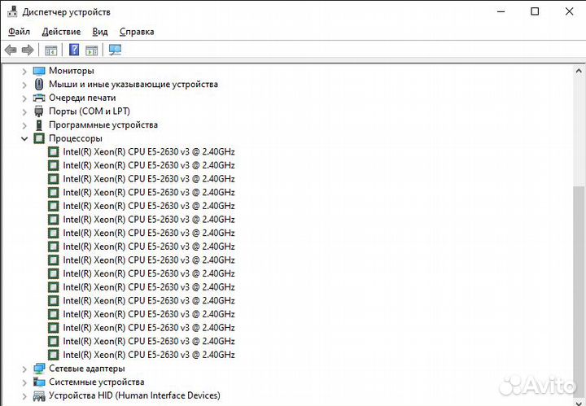The height and width of the screenshot is (406, 586).
Task: Click the Forward arrow toolbar icon
Action: click(28, 50)
